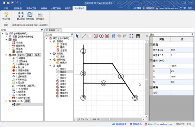
Task: Click the redo arrow in drawing toolbar
Action: pyautogui.click(x=125, y=36)
